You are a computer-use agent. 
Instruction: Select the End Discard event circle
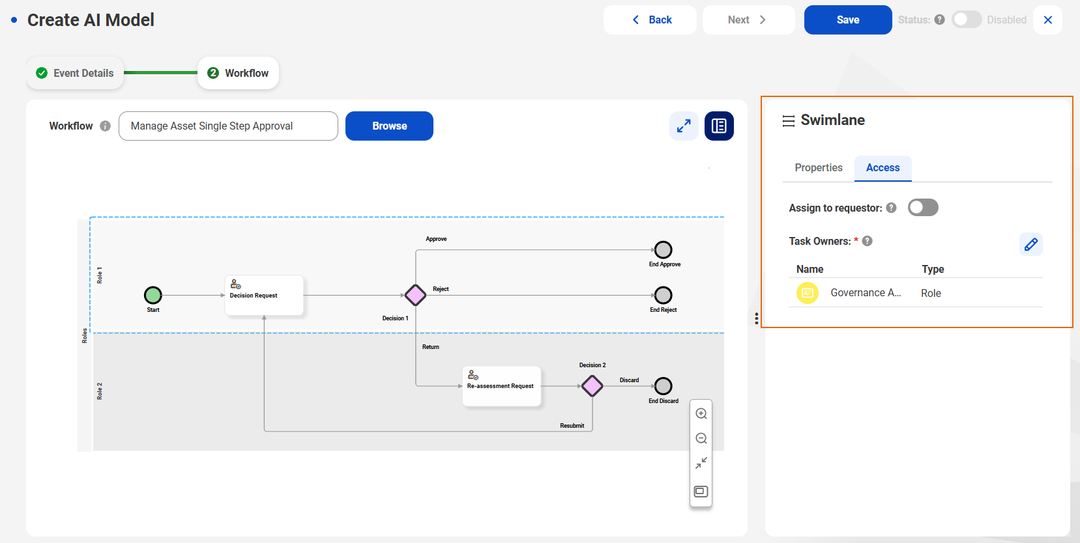664,386
